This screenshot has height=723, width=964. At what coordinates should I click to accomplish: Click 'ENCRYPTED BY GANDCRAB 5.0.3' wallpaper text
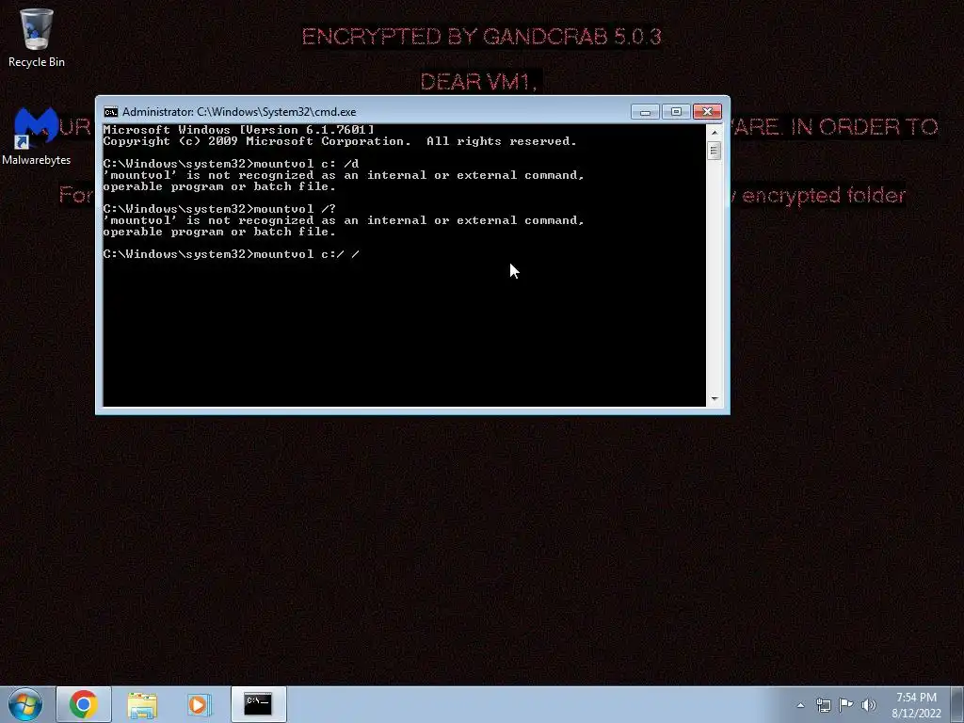481,37
